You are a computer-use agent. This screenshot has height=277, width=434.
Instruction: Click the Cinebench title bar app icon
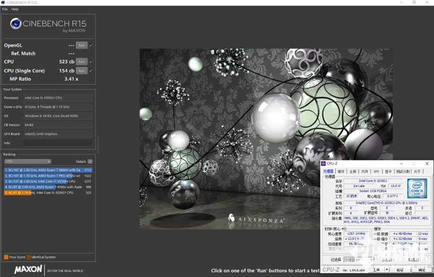point(3,3)
